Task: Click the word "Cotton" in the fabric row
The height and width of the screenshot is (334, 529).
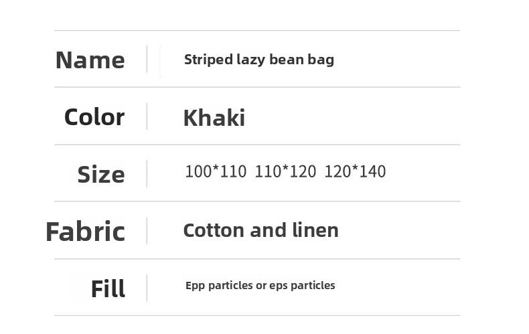Action: pyautogui.click(x=214, y=230)
